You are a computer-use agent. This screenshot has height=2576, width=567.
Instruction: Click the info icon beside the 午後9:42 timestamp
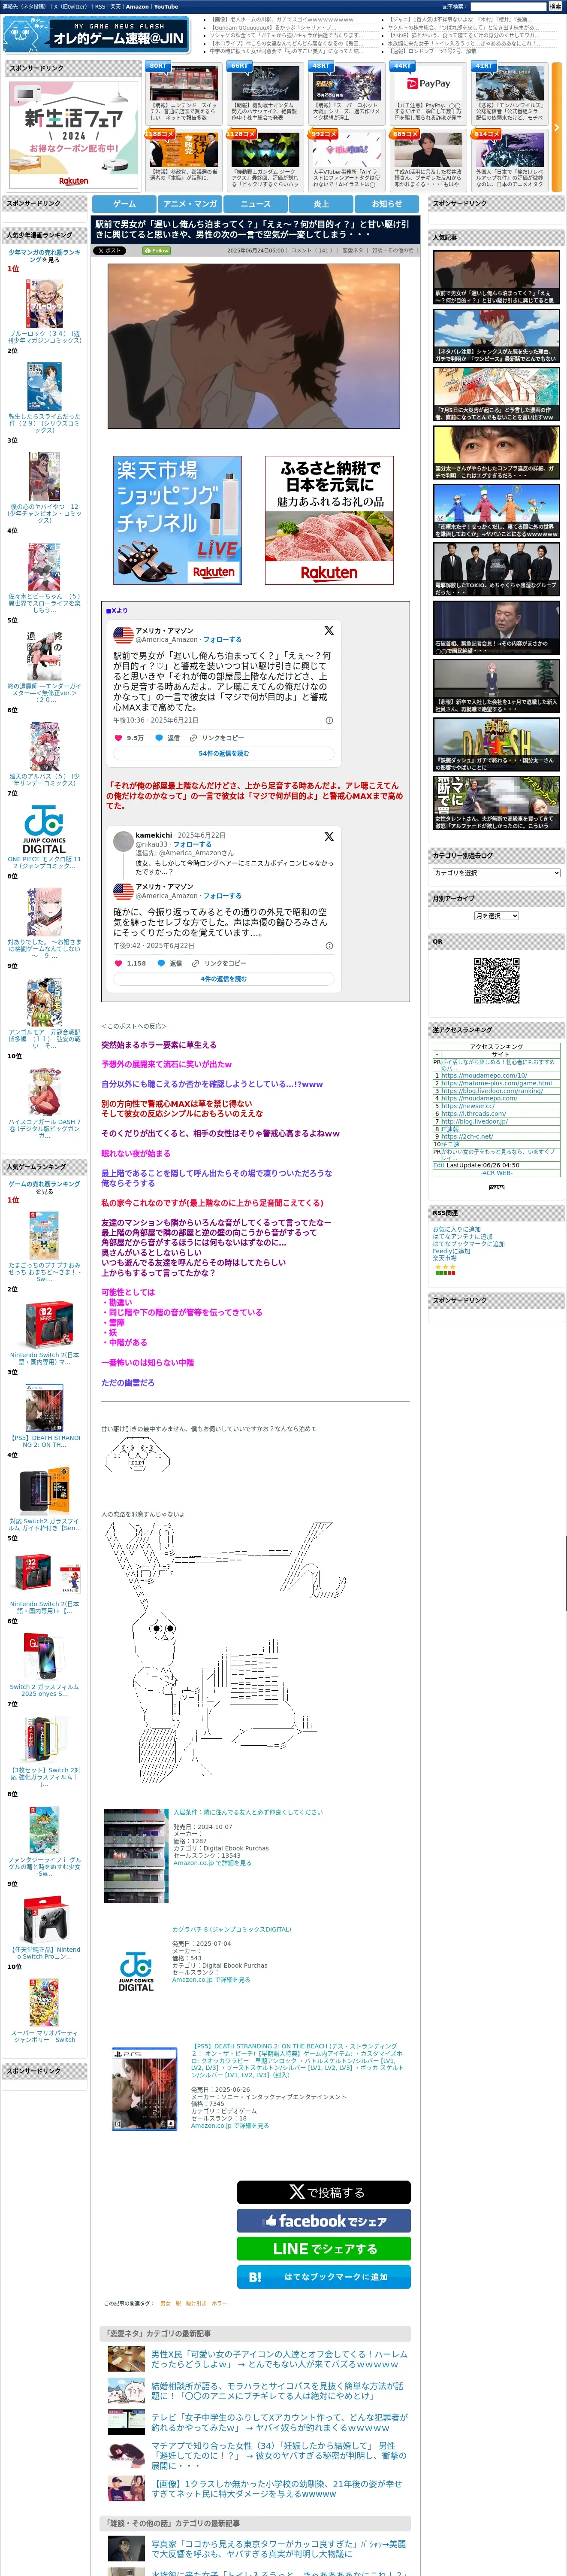[329, 945]
